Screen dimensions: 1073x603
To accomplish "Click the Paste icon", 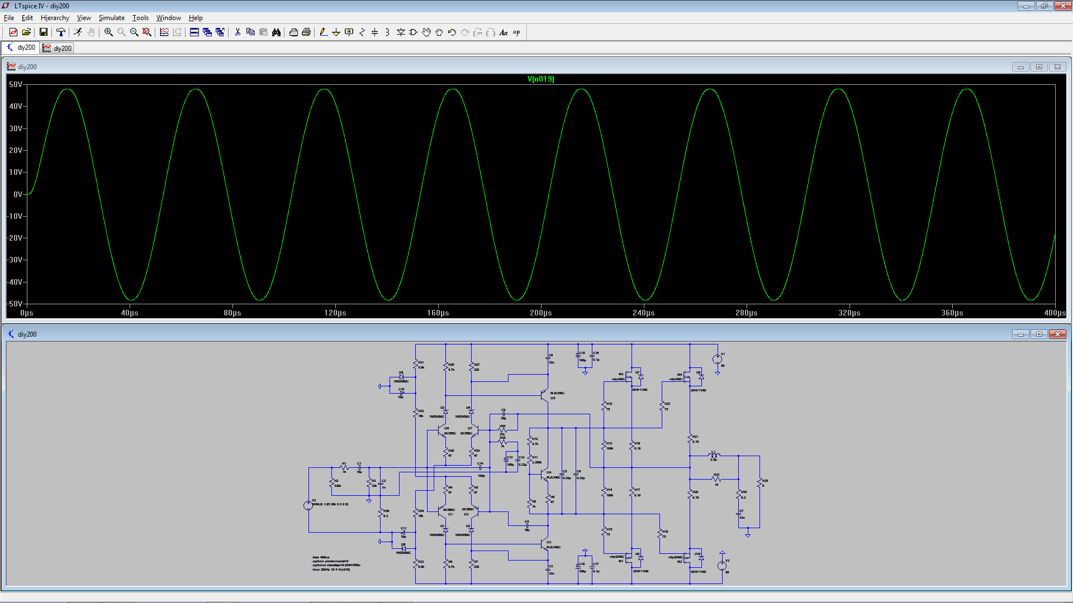I will 263,32.
